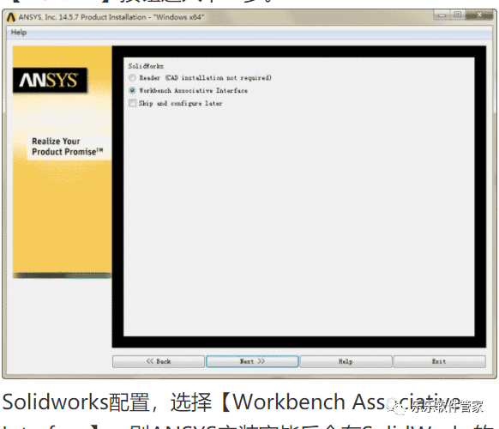Exit the ANSYS installer

440,361
